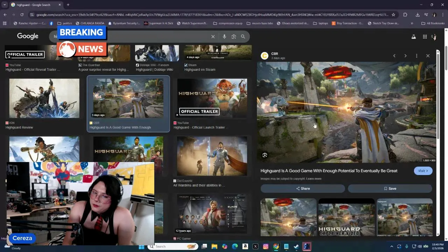Open the bookmarks bar apps grid
The height and width of the screenshot is (252, 448).
click(x=5, y=23)
